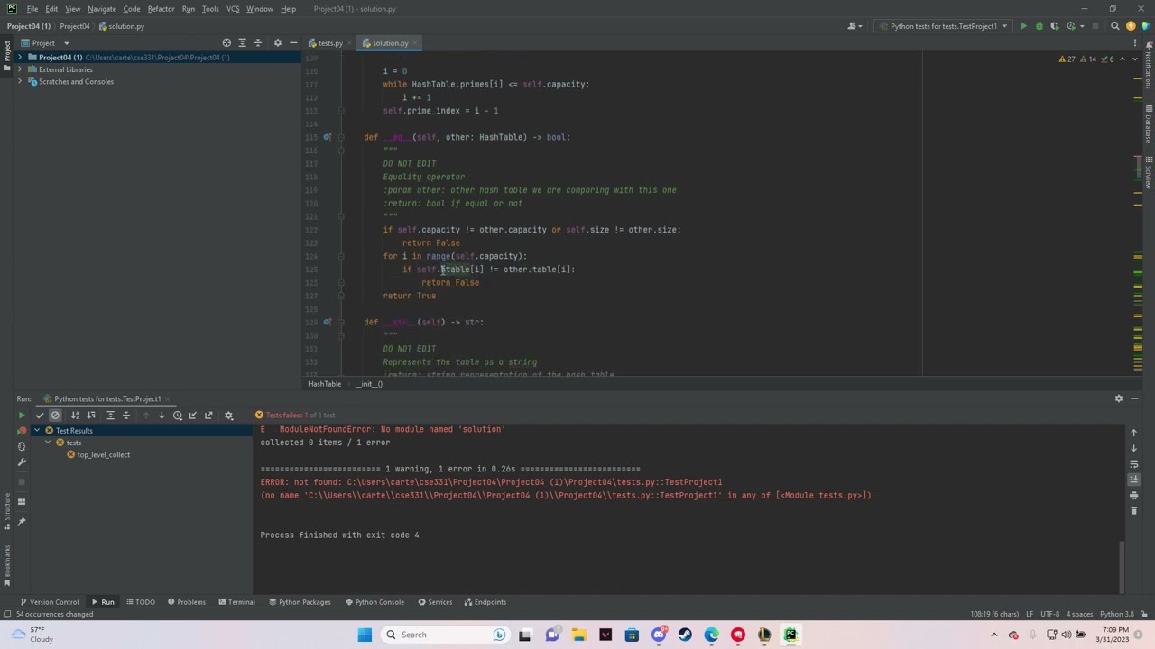Open Search Everywhere magnifier icon
Screen dimensions: 1155x649
point(1114,26)
